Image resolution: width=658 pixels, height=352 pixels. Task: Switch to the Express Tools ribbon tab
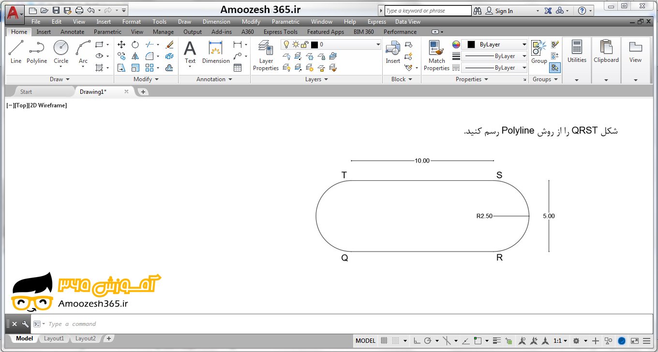[281, 32]
